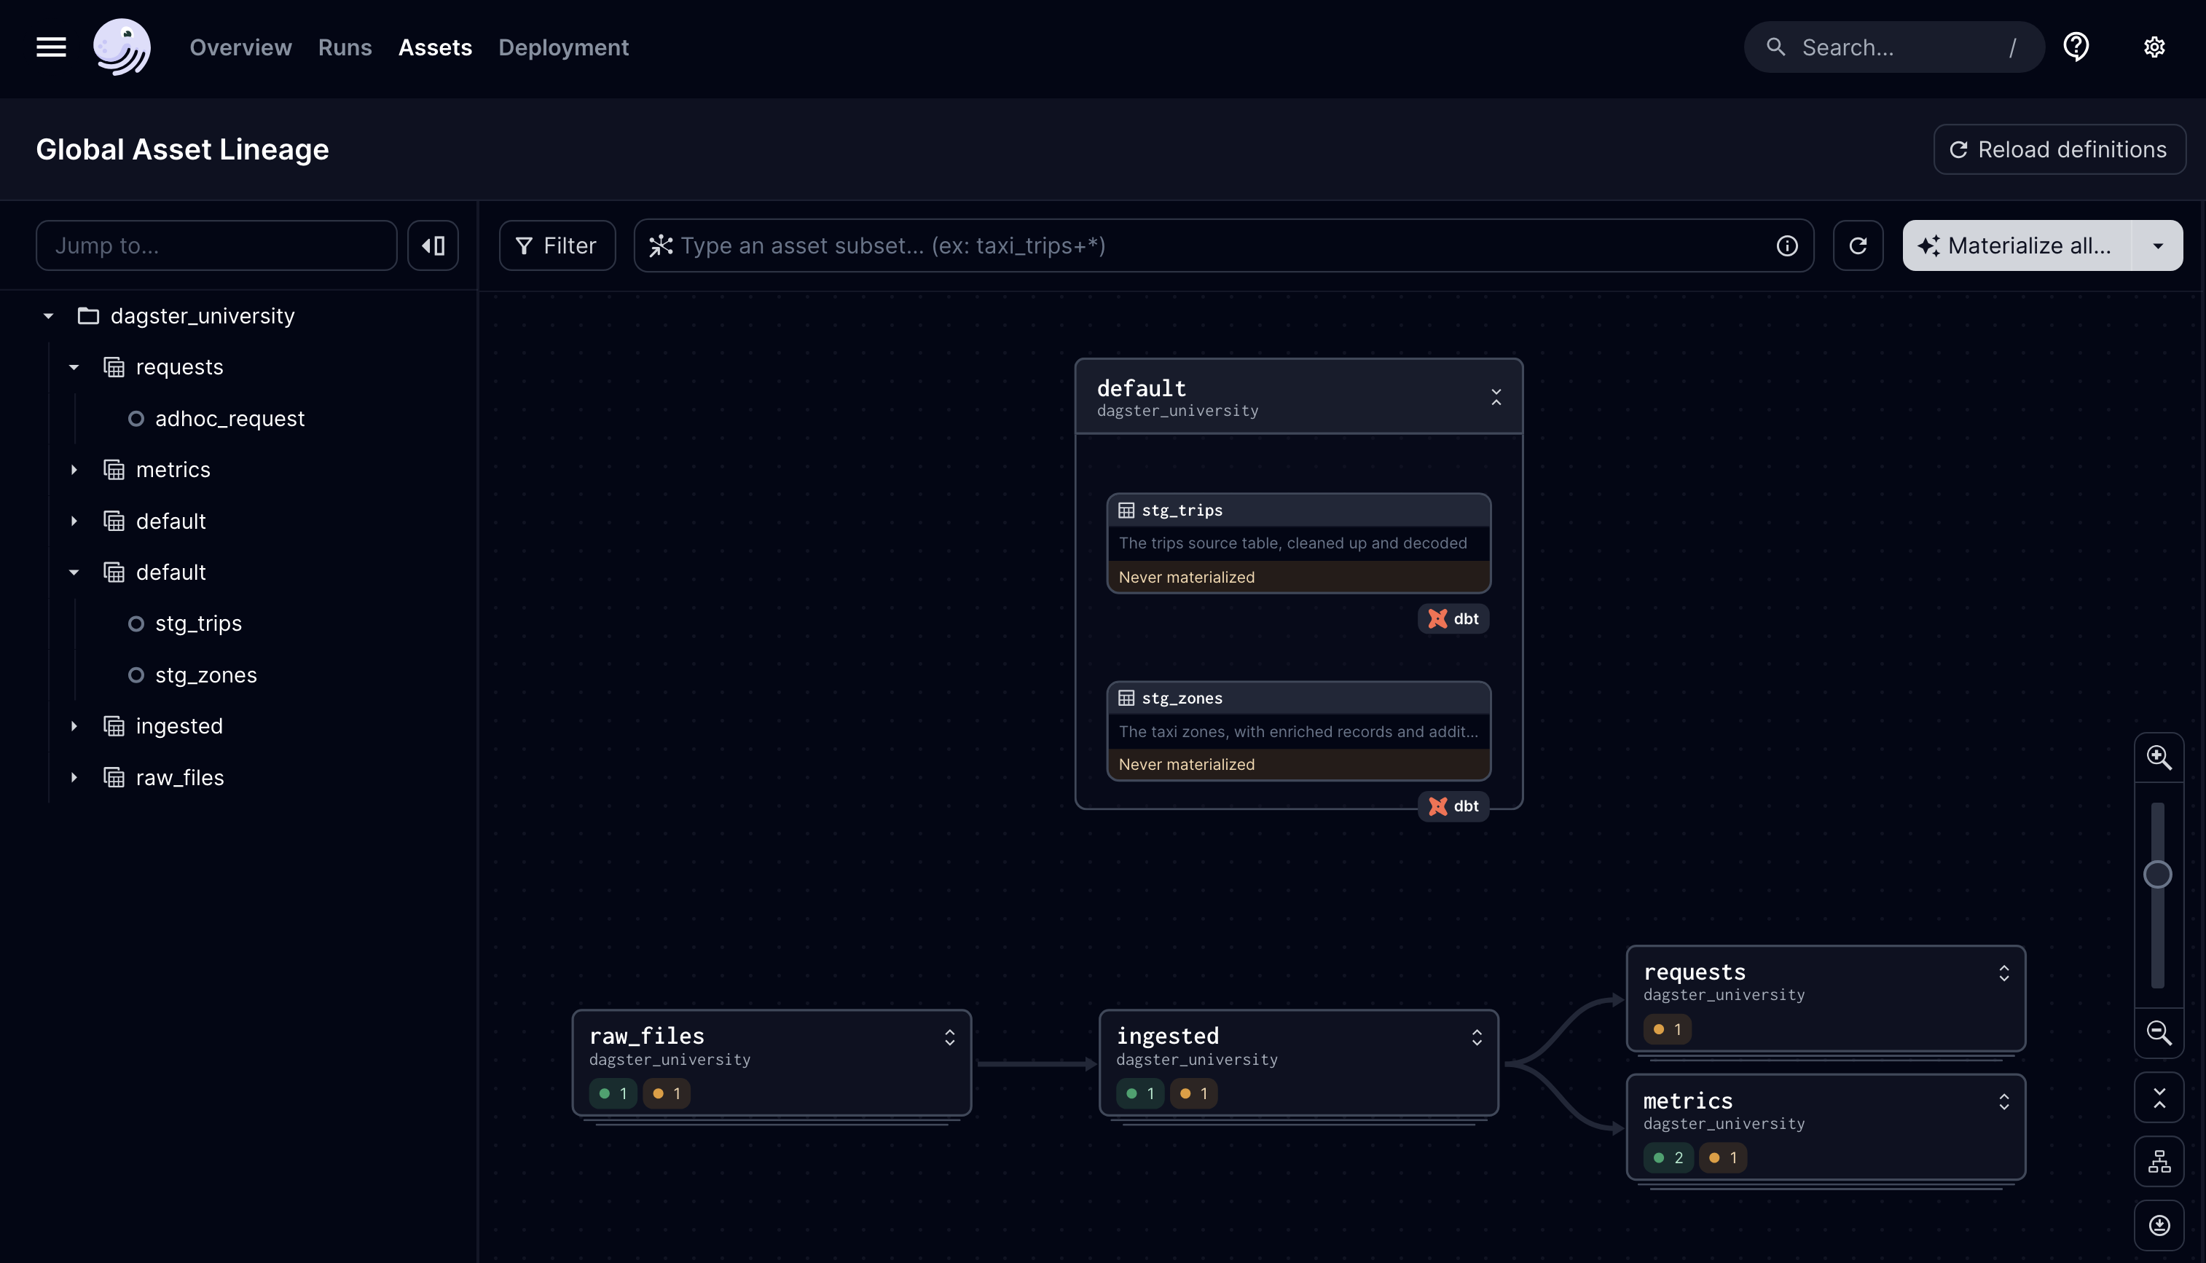Screen dimensions: 2206x1263
Task: Refresh the asset graph data
Action: point(1857,245)
